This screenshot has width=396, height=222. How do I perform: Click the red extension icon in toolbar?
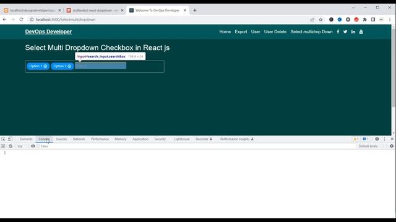(x=356, y=19)
